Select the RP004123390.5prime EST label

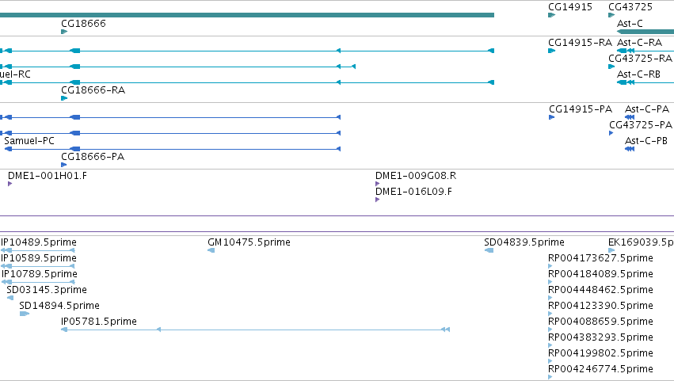pyautogui.click(x=600, y=307)
